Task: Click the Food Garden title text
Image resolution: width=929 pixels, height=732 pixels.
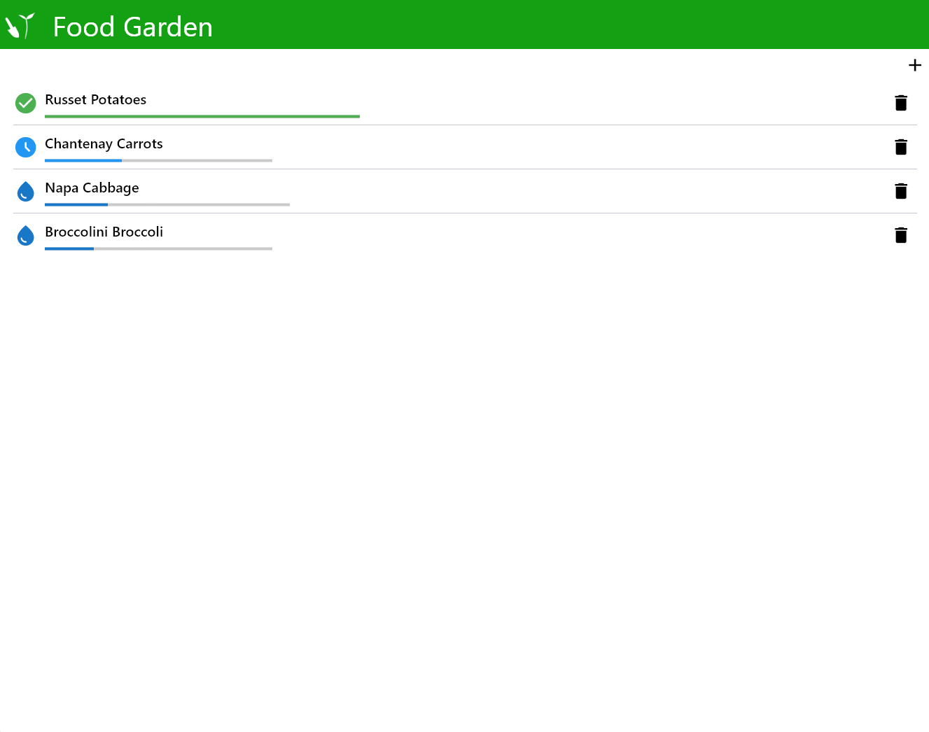Action: click(x=132, y=27)
